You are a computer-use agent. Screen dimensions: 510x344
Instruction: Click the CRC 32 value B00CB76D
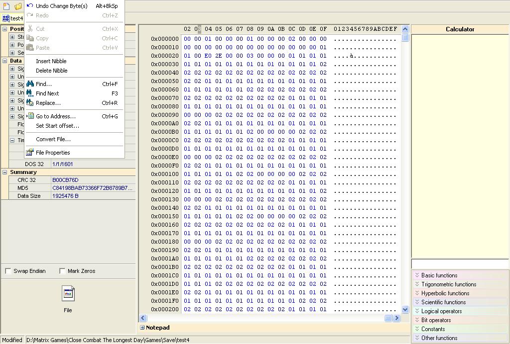[x=65, y=180]
